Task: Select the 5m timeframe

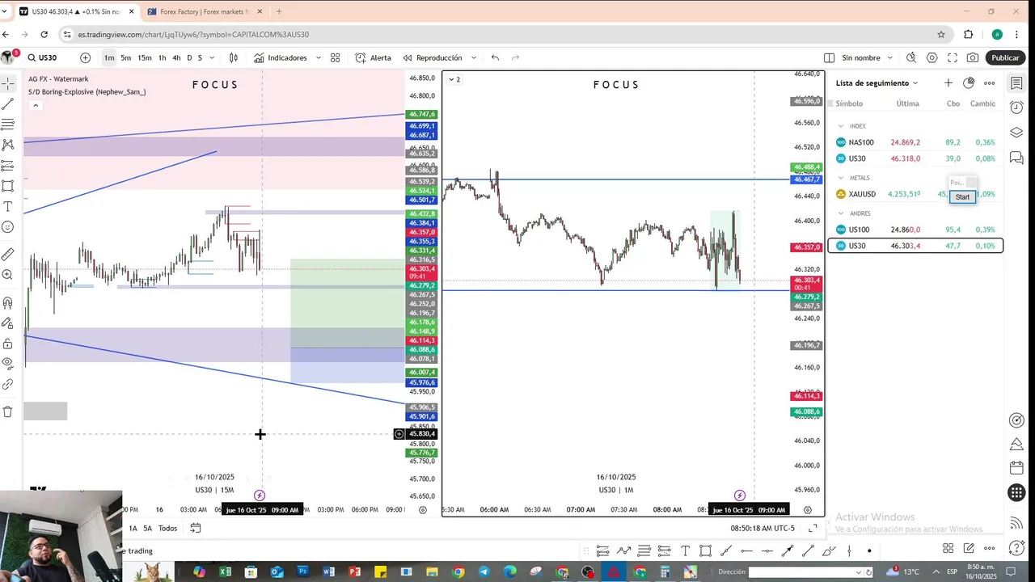Action: tap(126, 57)
